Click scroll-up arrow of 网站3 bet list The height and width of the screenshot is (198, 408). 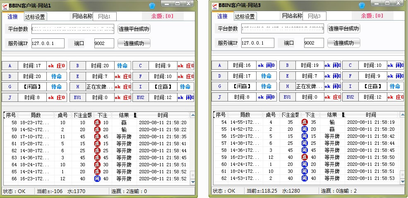click(x=402, y=114)
